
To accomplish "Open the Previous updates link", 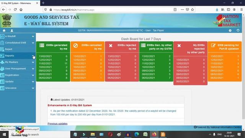I will pos(57,123).
